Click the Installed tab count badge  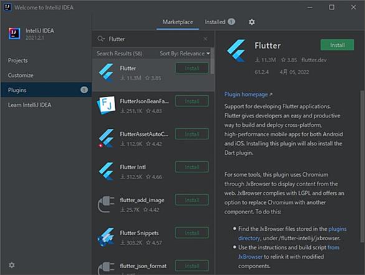(231, 22)
